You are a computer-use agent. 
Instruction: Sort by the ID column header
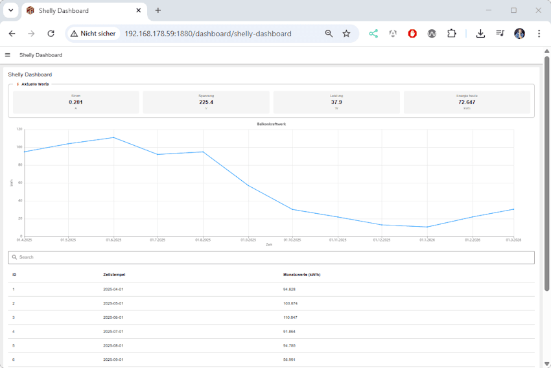tap(14, 275)
